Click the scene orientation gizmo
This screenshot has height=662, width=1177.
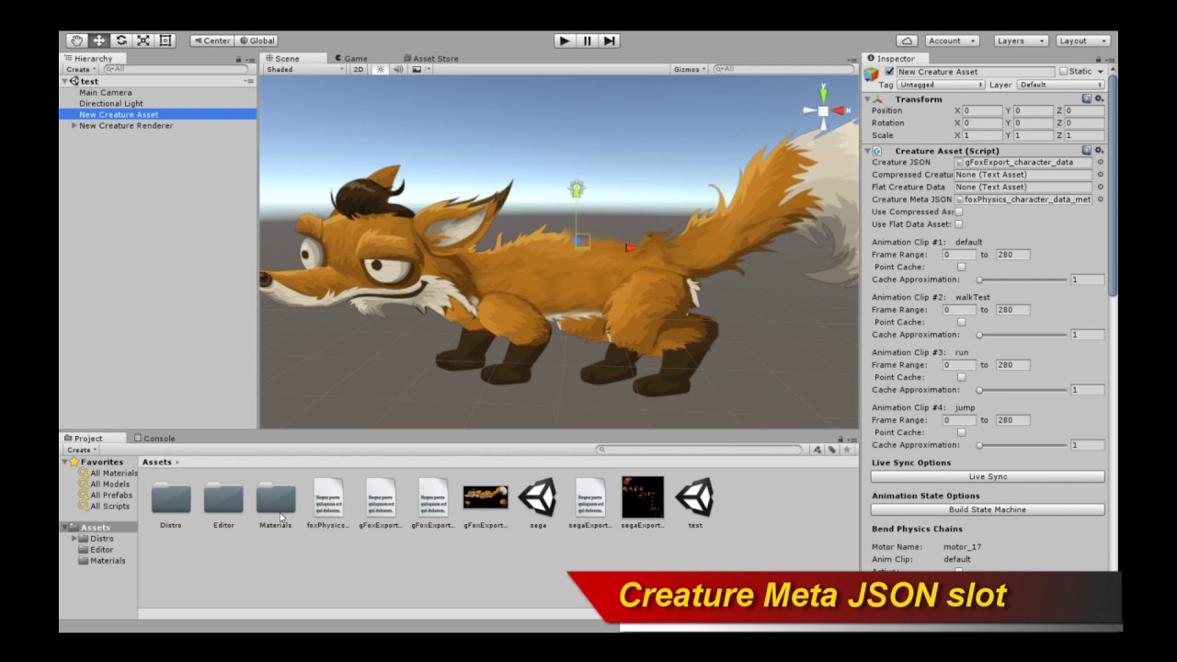pos(823,110)
